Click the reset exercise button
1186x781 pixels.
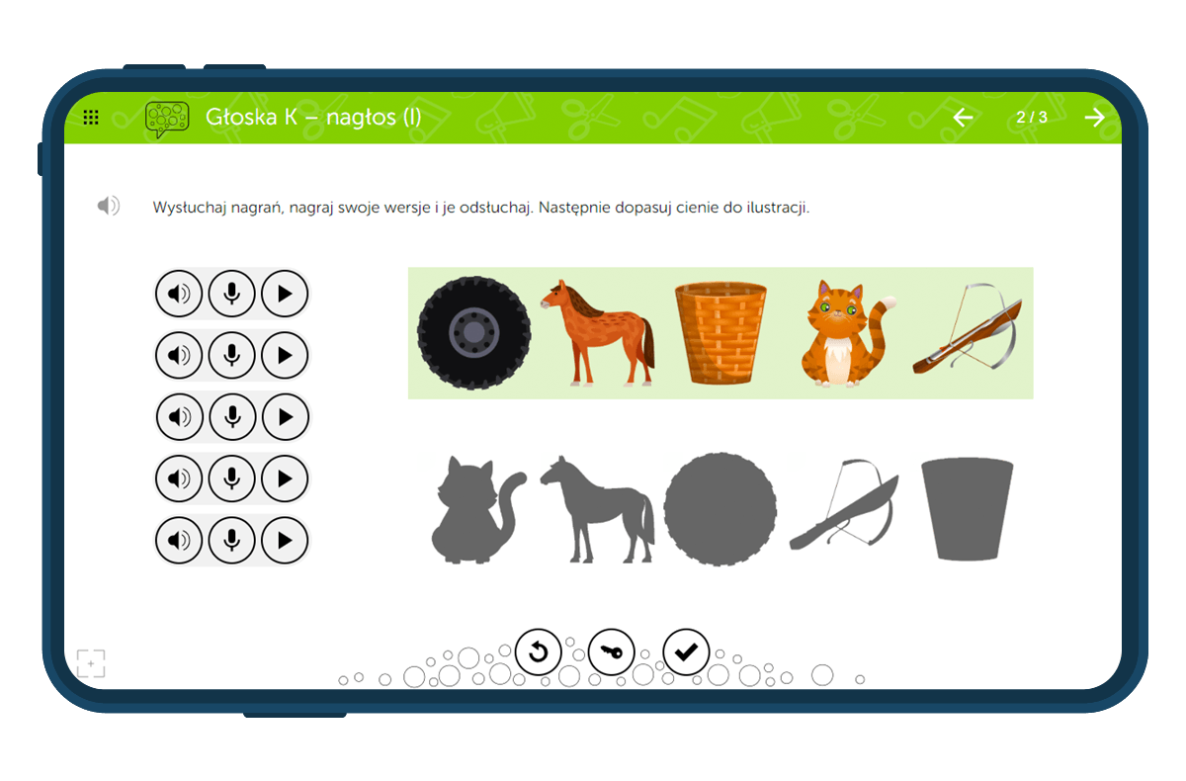539,652
